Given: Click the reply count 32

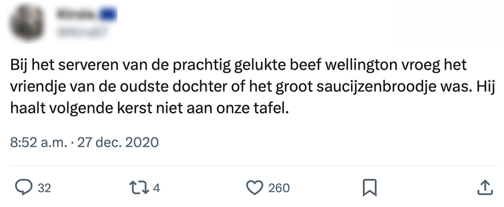Looking at the screenshot, I should click(44, 187).
